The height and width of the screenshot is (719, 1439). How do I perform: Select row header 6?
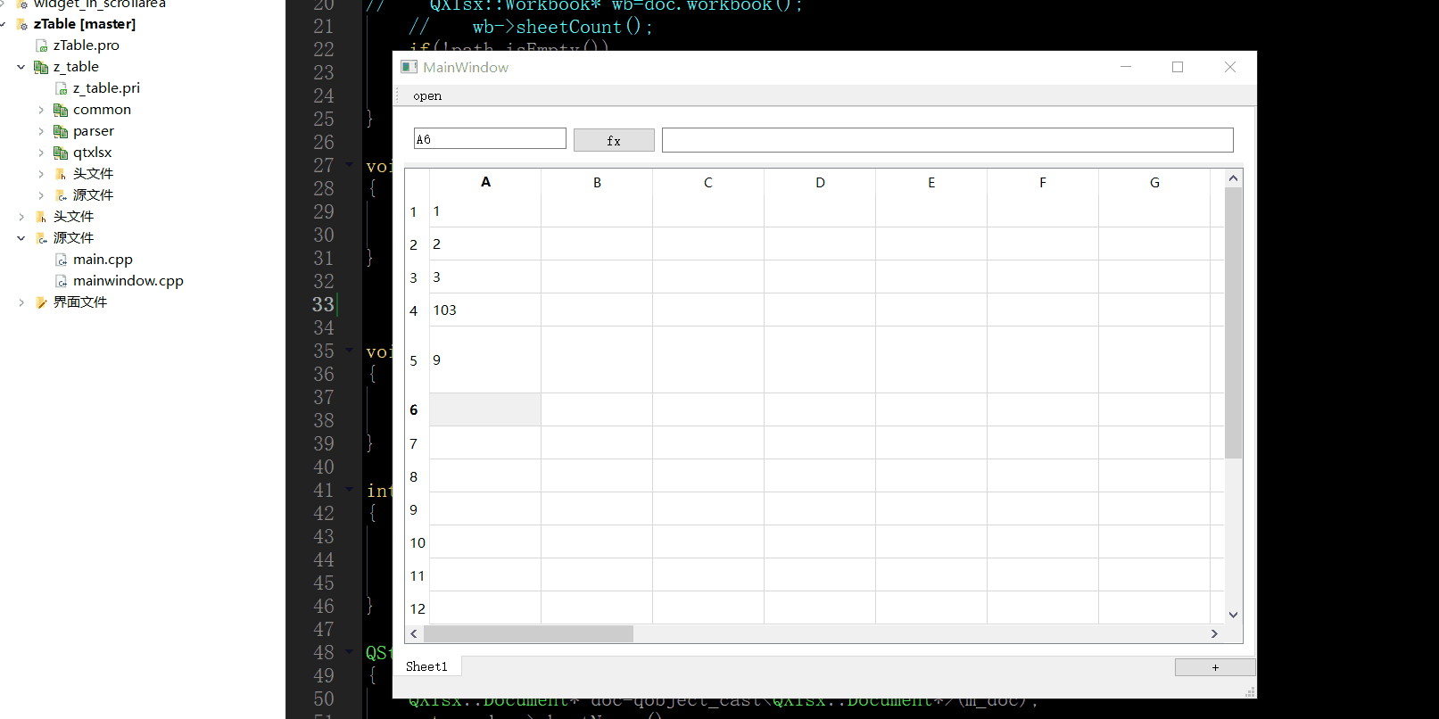pyautogui.click(x=417, y=410)
